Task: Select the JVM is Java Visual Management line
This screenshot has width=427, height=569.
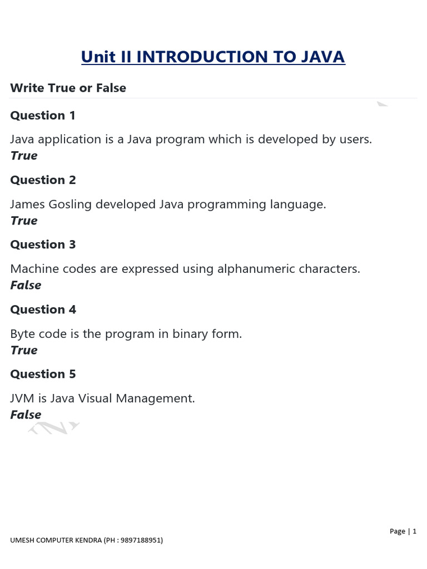Action: [x=103, y=398]
